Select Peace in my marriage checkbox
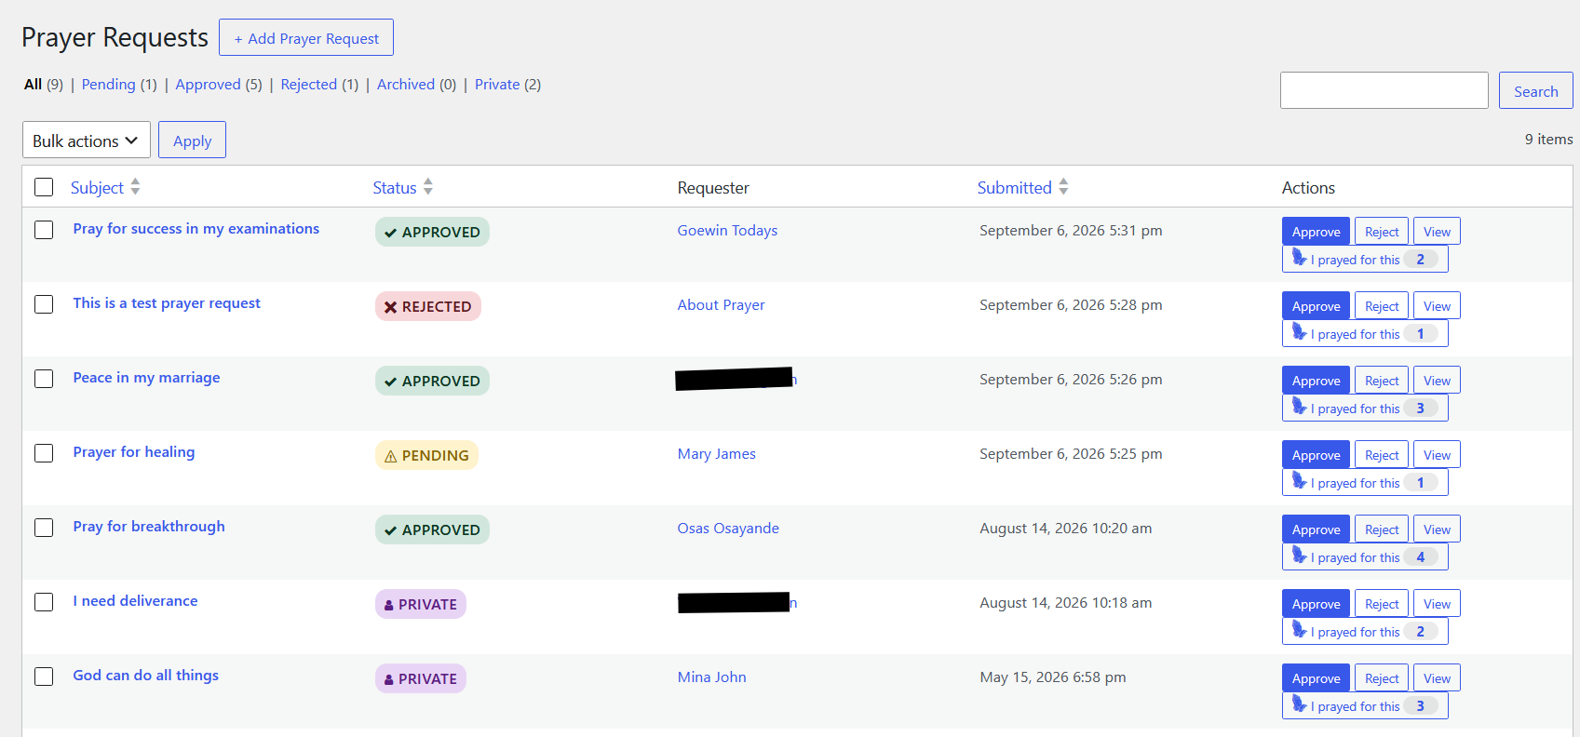Screen dimensions: 1580x737 click(x=44, y=379)
